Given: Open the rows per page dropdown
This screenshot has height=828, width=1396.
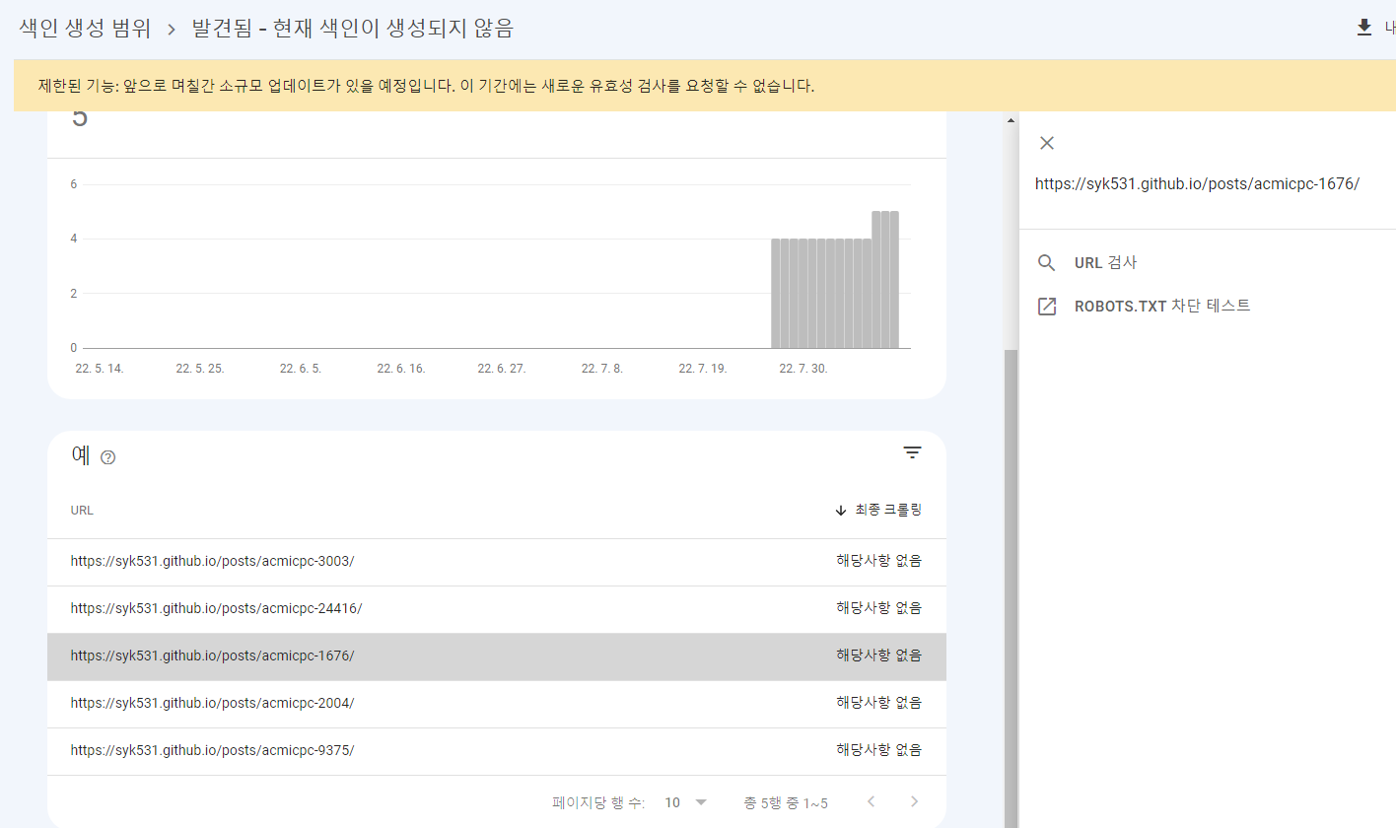Looking at the screenshot, I should [686, 802].
